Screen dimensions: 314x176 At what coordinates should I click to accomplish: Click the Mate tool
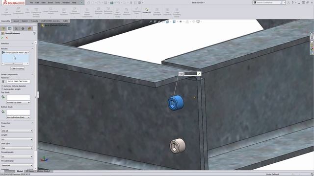tap(27, 11)
